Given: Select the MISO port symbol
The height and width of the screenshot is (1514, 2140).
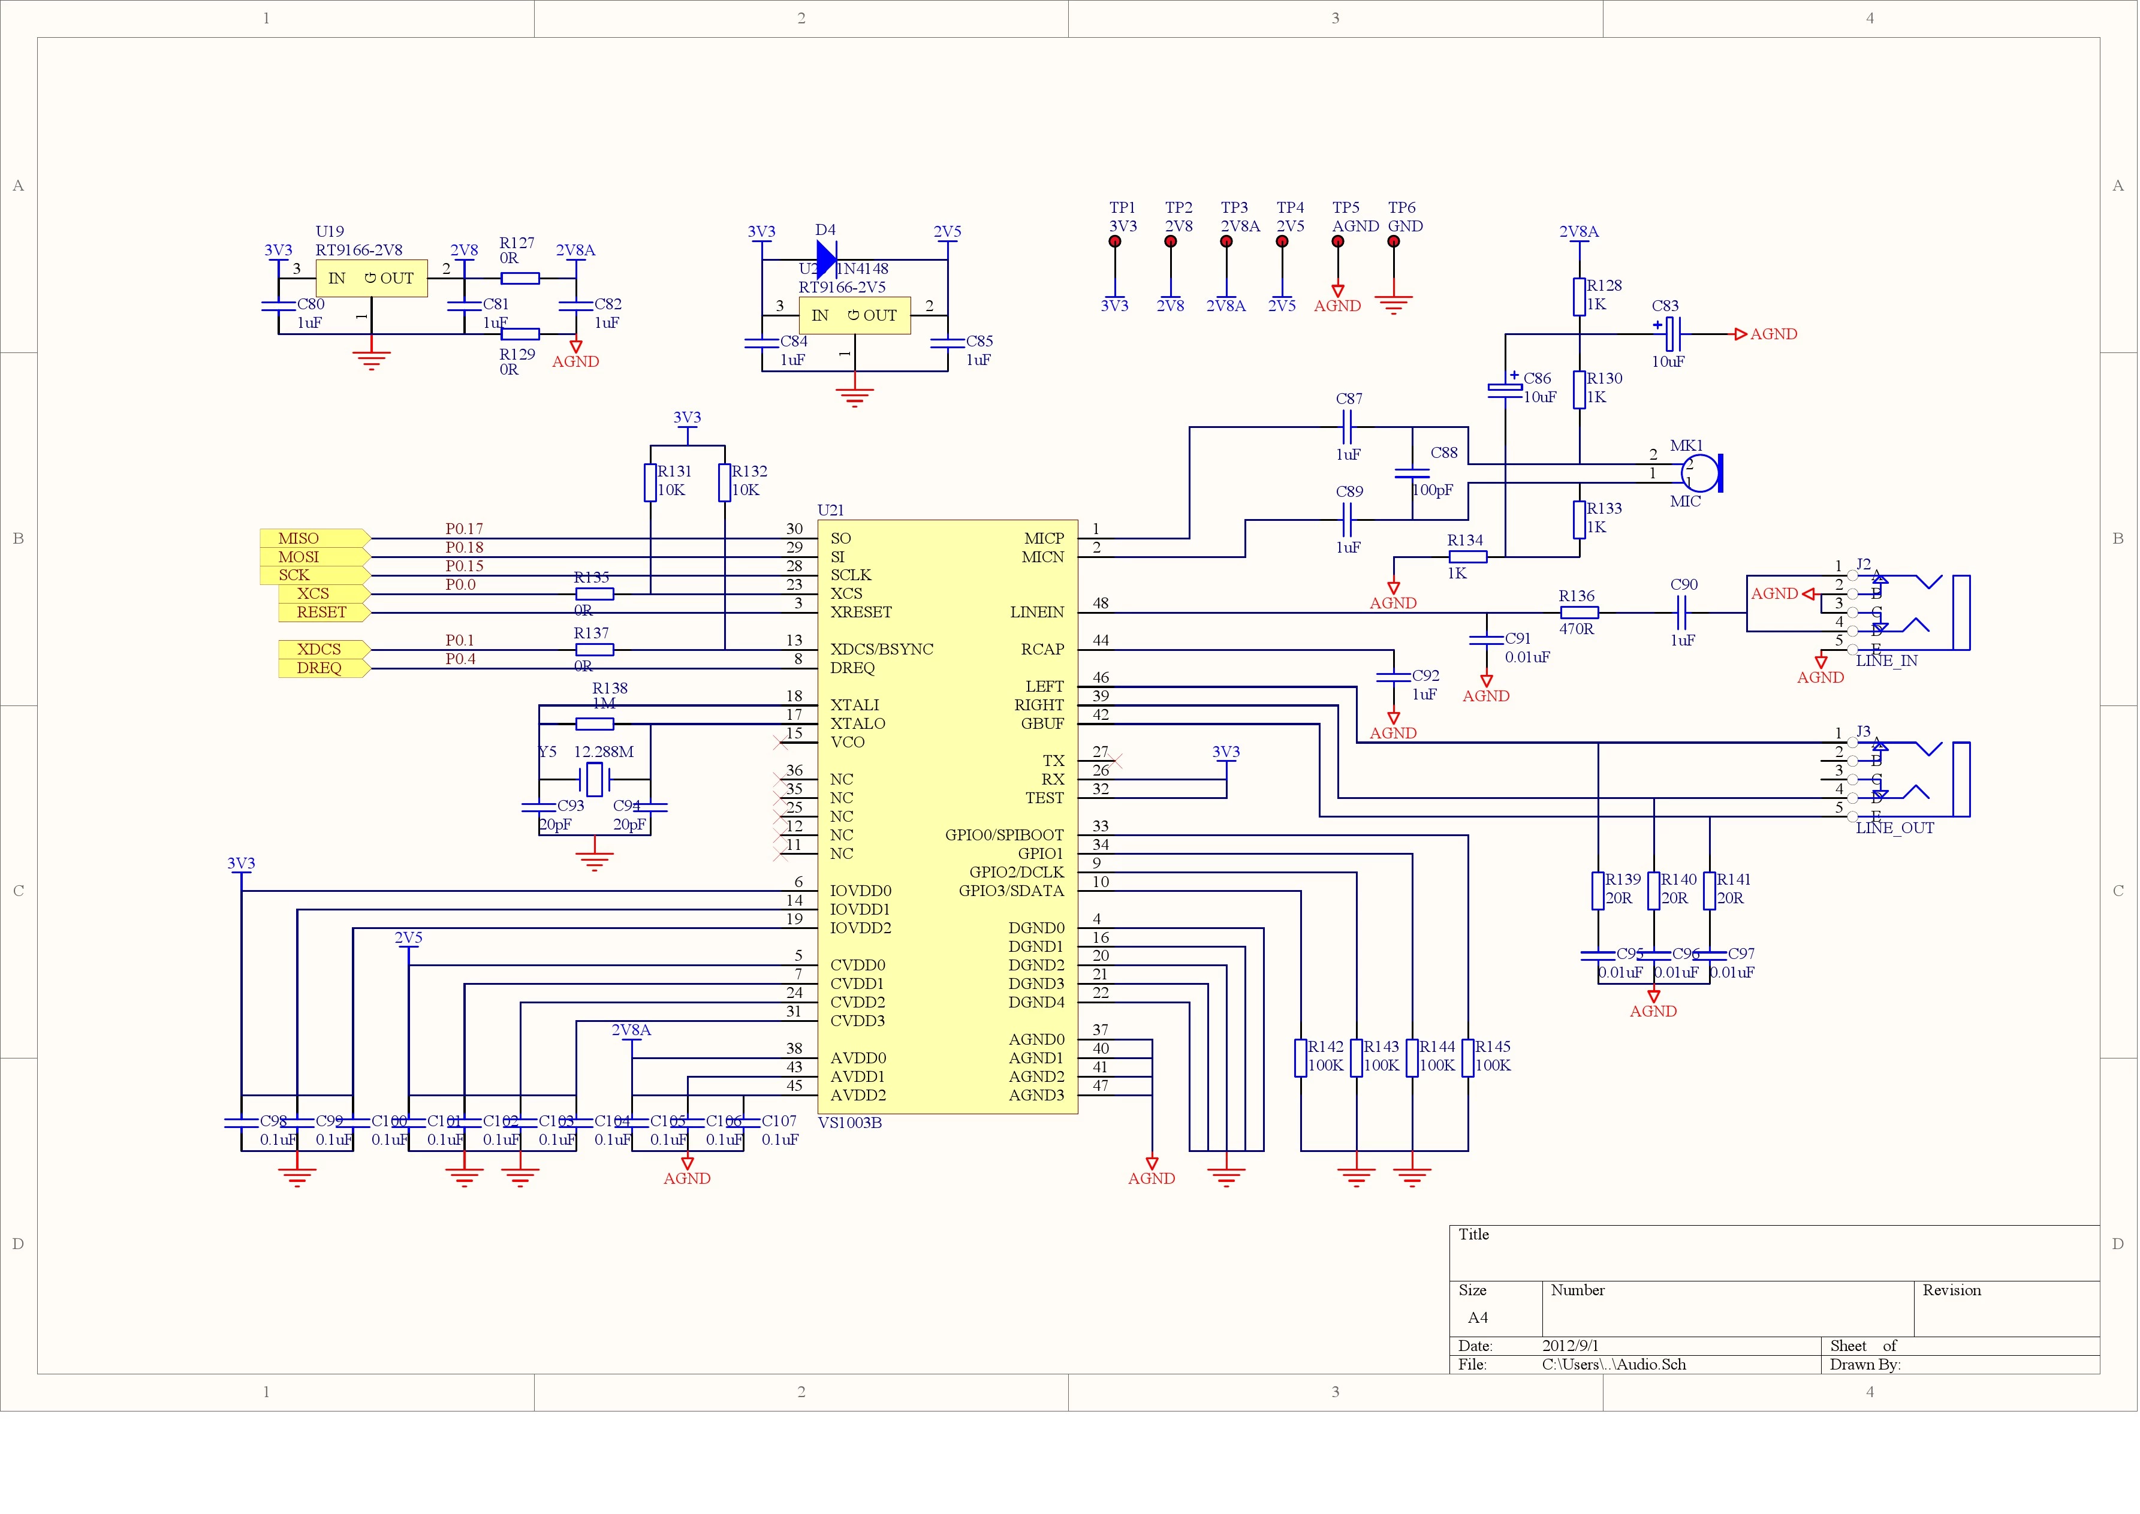Looking at the screenshot, I should 315,538.
